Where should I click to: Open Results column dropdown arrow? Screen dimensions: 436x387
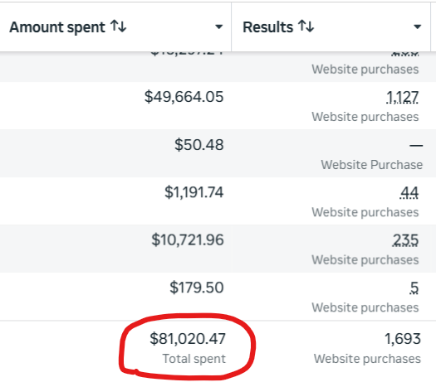pyautogui.click(x=417, y=27)
